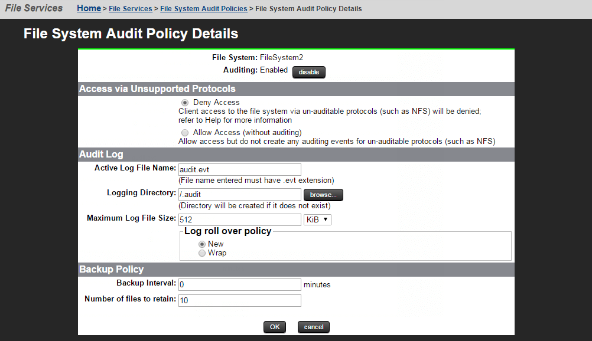This screenshot has height=341, width=592.
Task: Focus the Active Log File Name field
Action: (x=240, y=169)
